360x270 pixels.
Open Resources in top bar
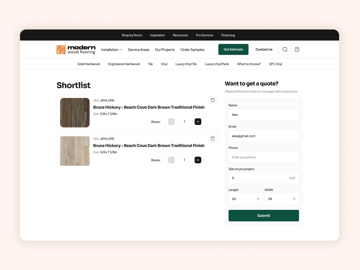coord(180,35)
